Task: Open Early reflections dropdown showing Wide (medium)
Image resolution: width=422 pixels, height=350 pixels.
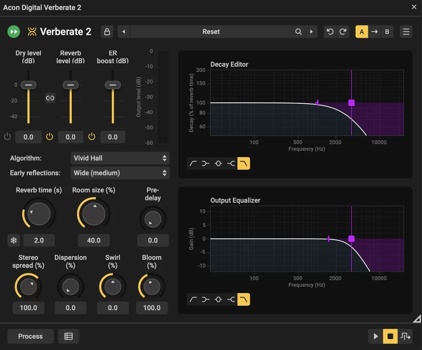Action: point(120,173)
